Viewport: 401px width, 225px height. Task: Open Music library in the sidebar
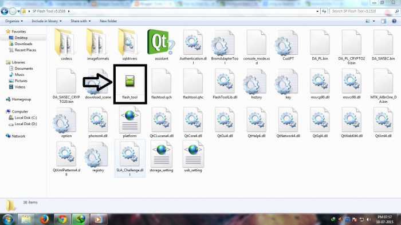[19, 74]
